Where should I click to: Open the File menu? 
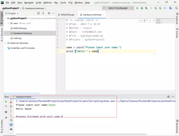[x=7, y=2]
